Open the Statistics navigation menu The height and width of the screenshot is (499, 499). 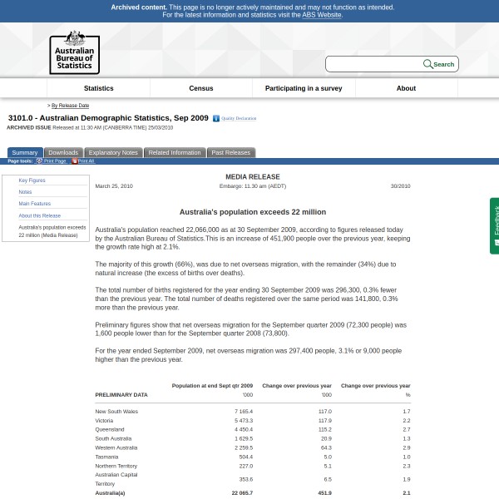98,88
